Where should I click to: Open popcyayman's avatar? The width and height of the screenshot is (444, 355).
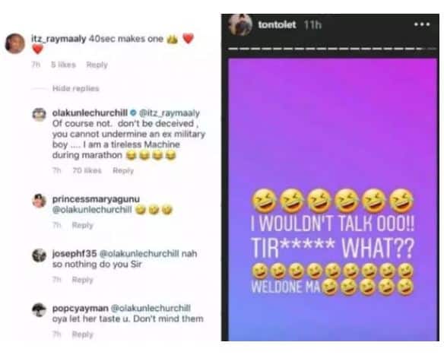coord(39,309)
